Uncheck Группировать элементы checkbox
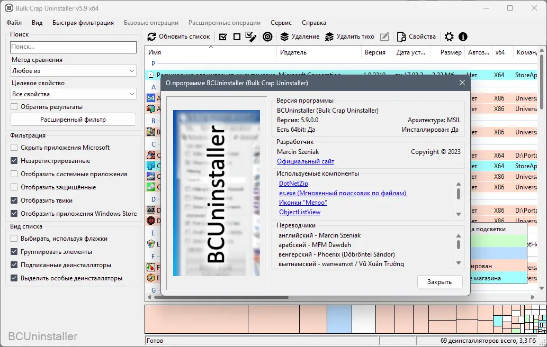547x347 pixels. point(14,252)
